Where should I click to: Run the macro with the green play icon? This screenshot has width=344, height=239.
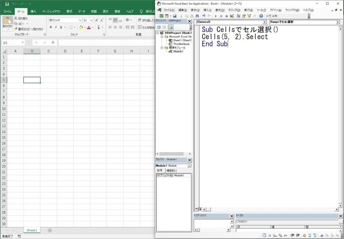coord(216,16)
